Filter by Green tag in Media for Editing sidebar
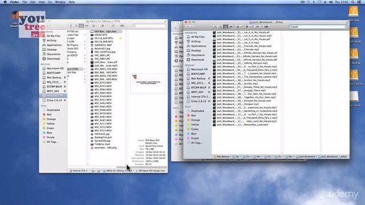The image size is (365, 205). tap(50, 128)
